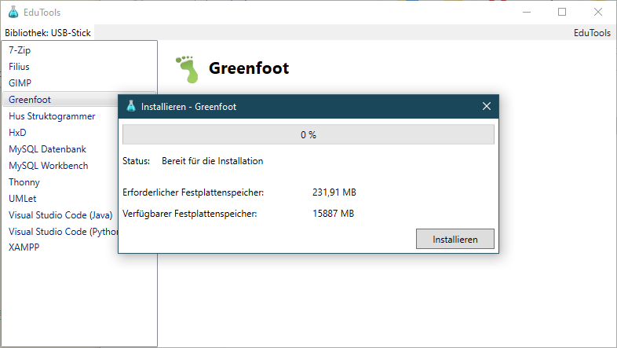Close the Installieren - Greenfoot dialog

click(x=487, y=106)
